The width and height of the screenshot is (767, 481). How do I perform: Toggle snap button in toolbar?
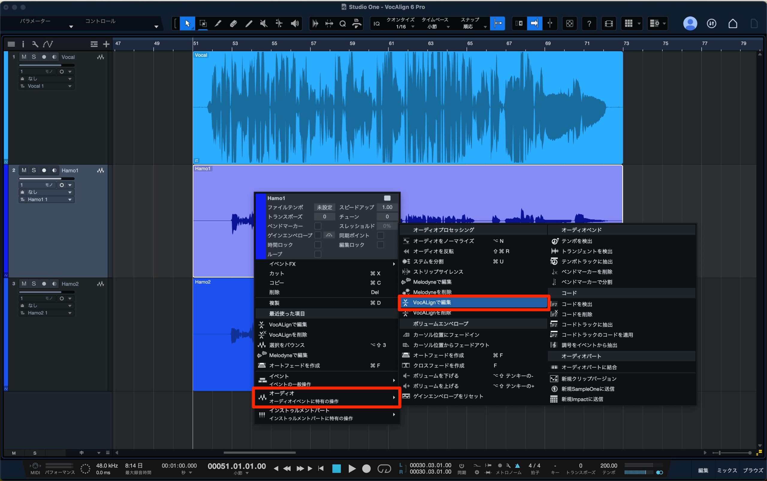[497, 24]
